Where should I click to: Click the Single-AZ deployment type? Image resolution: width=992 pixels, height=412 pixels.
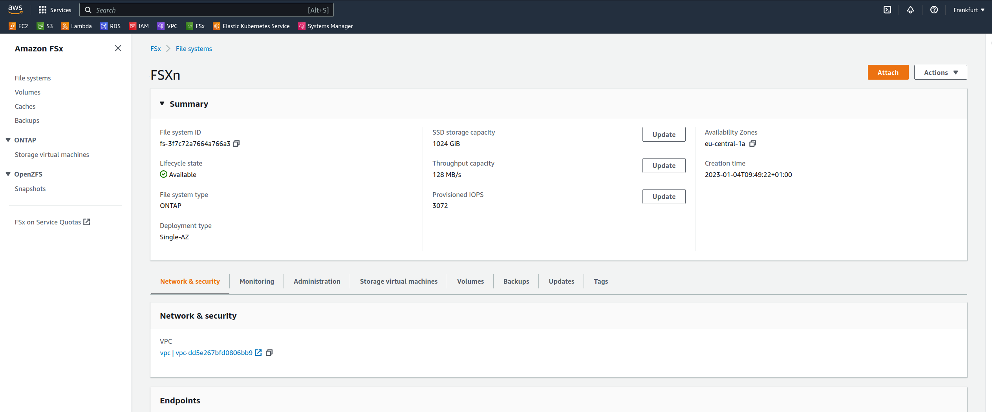(x=174, y=237)
